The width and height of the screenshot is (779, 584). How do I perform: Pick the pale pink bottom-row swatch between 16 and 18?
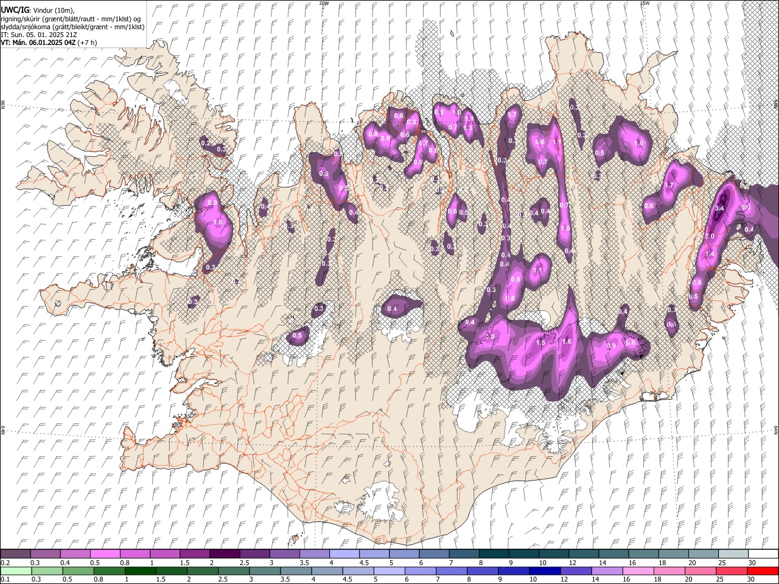(638, 571)
